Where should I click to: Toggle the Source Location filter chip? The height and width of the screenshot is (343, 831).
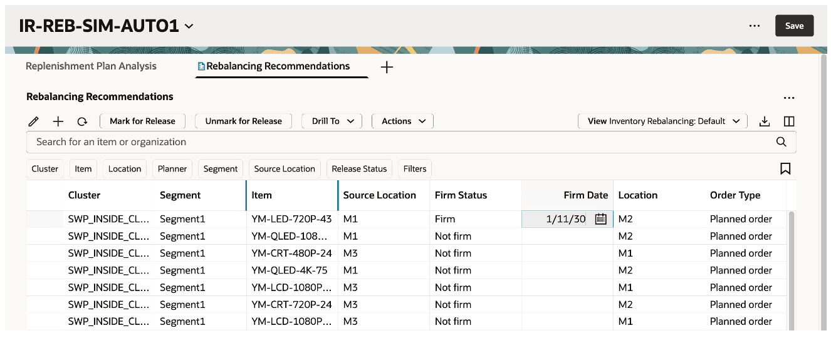(285, 168)
